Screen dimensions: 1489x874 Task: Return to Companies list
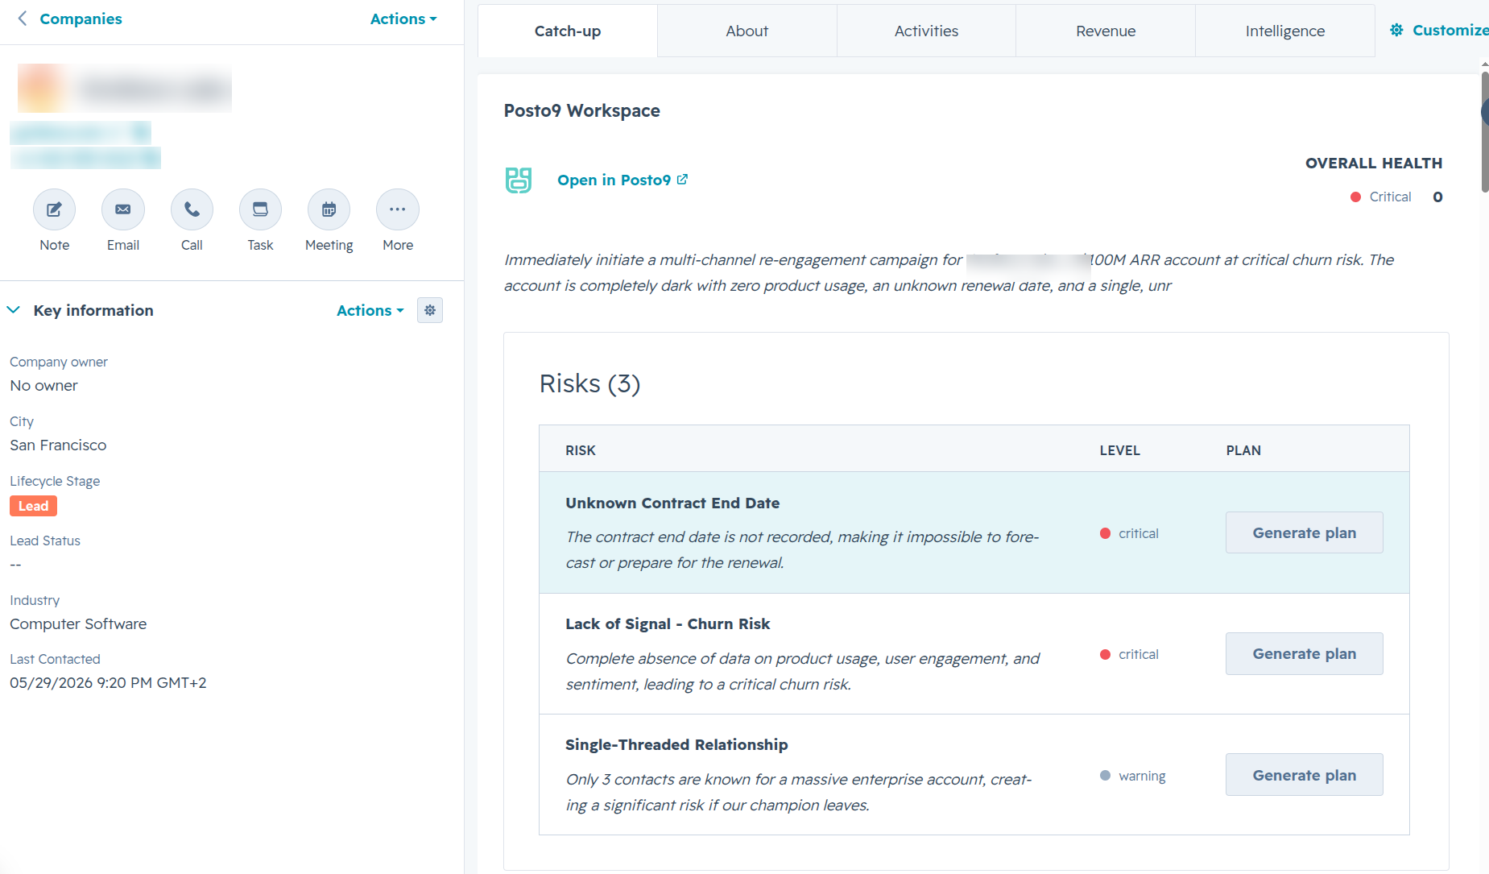pos(81,19)
